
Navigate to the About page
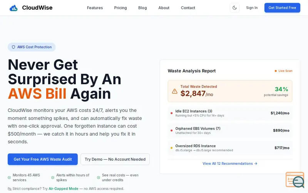pos(164,8)
